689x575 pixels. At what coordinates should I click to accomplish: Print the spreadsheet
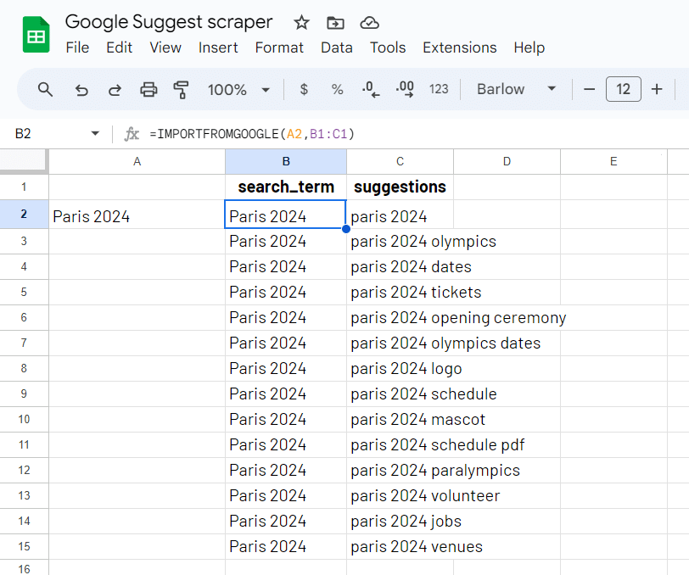[x=148, y=89]
